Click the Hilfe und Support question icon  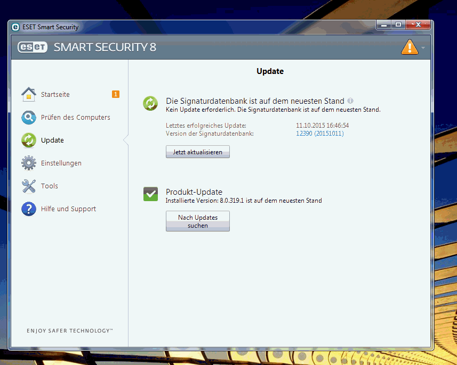pyautogui.click(x=28, y=209)
